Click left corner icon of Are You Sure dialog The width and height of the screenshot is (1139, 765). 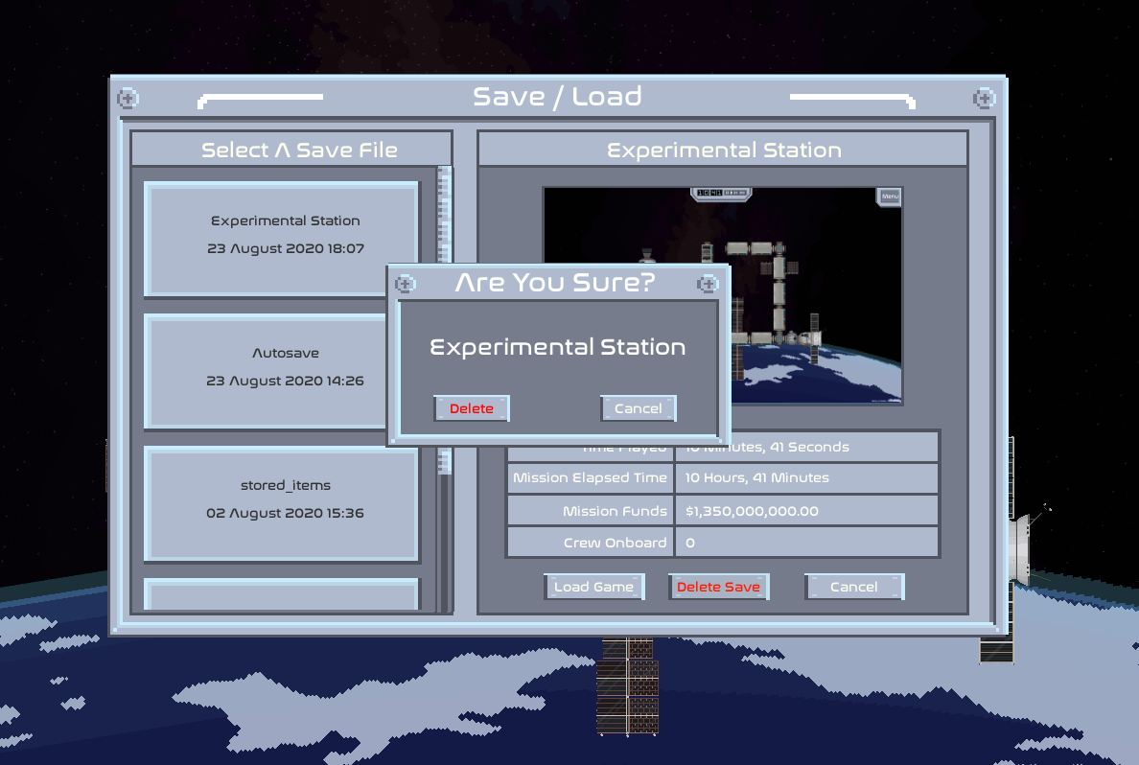(x=406, y=284)
